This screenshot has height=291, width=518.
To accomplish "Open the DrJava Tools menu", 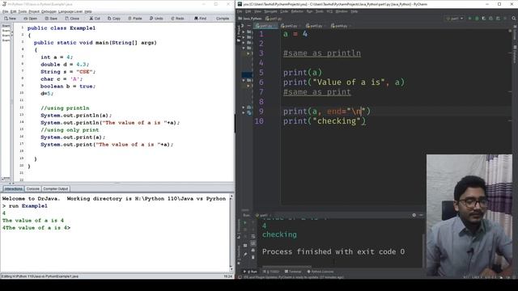I will coord(23,11).
